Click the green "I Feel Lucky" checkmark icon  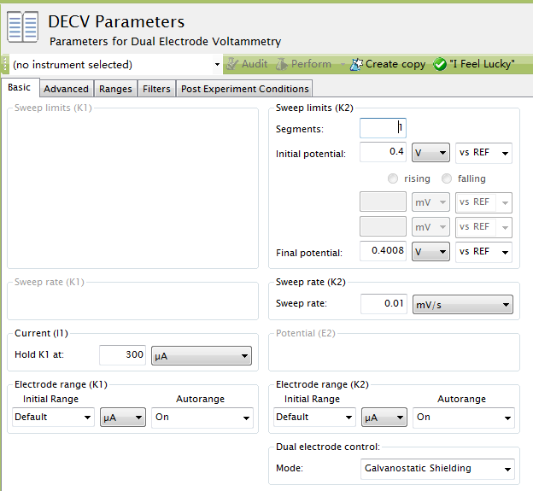point(440,64)
